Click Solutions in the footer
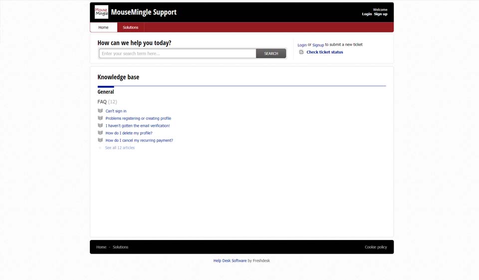The width and height of the screenshot is (479, 280). pos(120,247)
